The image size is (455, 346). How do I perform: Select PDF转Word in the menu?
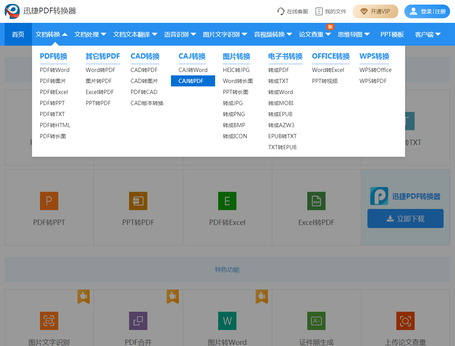click(x=54, y=70)
